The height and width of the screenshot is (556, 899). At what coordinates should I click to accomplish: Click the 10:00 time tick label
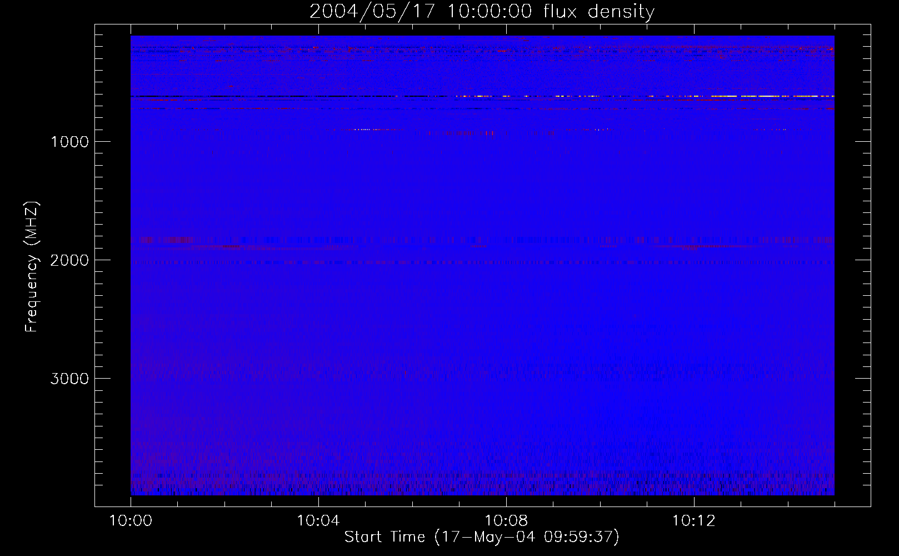pyautogui.click(x=131, y=521)
